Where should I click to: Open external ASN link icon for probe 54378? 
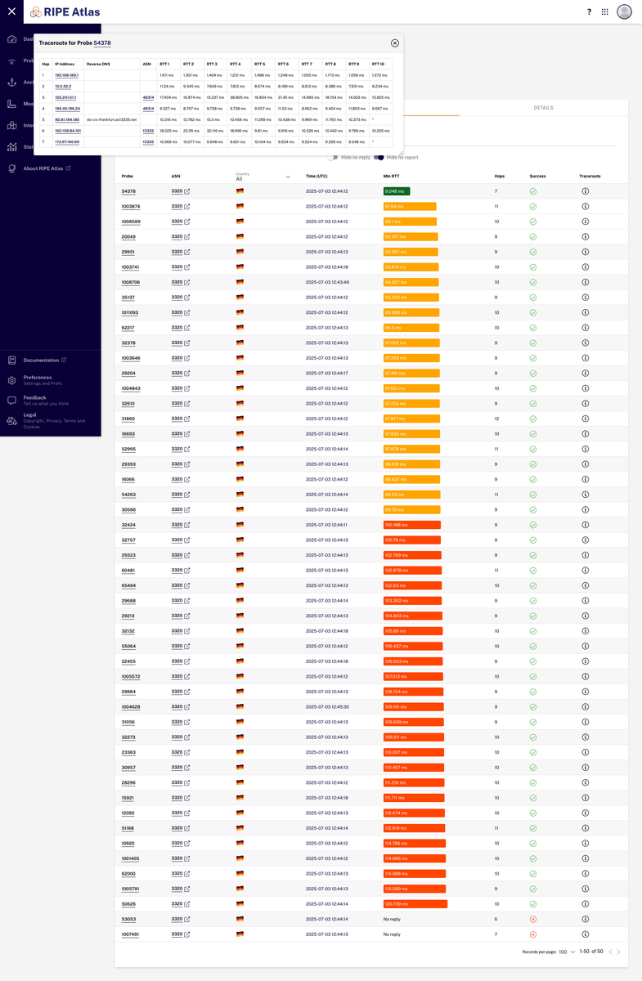pyautogui.click(x=187, y=191)
